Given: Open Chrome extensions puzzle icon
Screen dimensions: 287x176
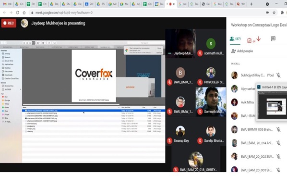Looking at the screenshot, I should click(282, 13).
